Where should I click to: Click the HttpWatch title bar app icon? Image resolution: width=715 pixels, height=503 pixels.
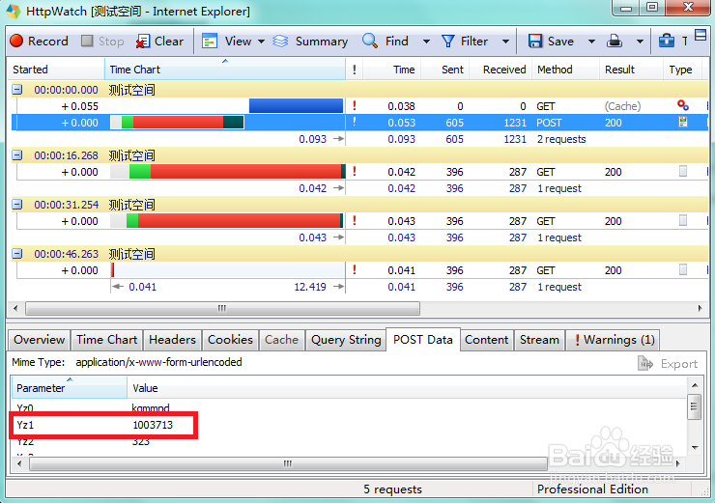(x=14, y=11)
